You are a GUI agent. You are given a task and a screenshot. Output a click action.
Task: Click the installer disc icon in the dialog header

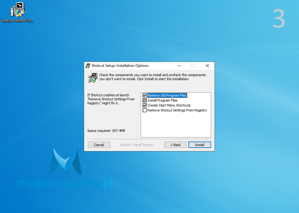point(93,78)
